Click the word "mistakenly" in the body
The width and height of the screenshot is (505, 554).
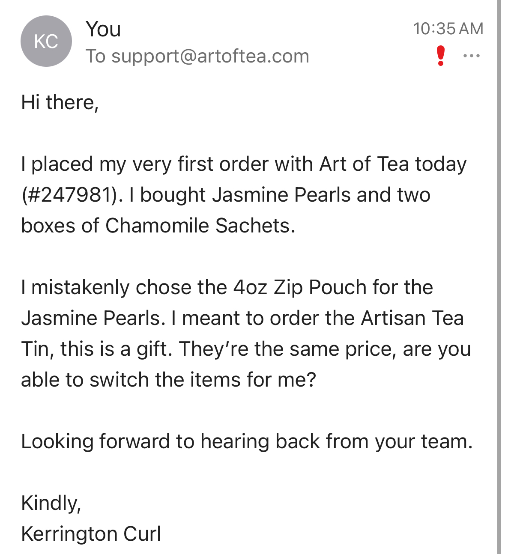click(80, 287)
